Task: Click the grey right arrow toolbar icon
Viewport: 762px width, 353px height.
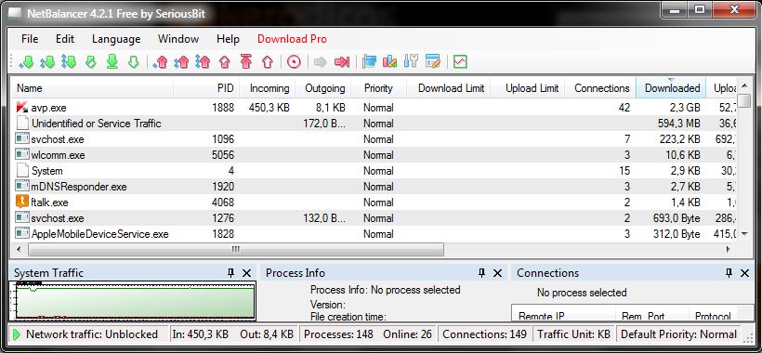Action: click(x=321, y=61)
